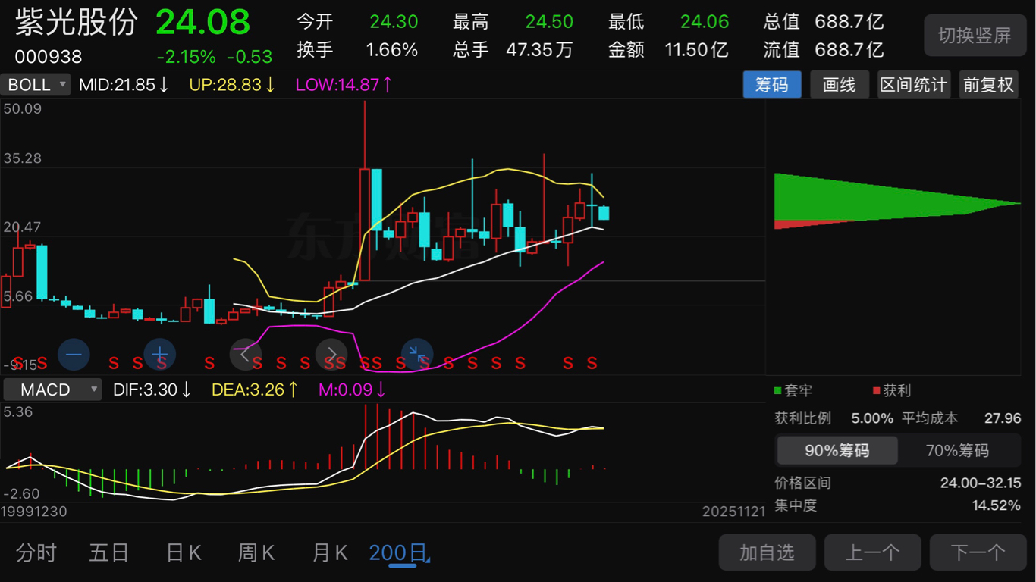Viewport: 1036px width, 582px height.
Task: Click the end date 20251121
Action: (x=733, y=512)
